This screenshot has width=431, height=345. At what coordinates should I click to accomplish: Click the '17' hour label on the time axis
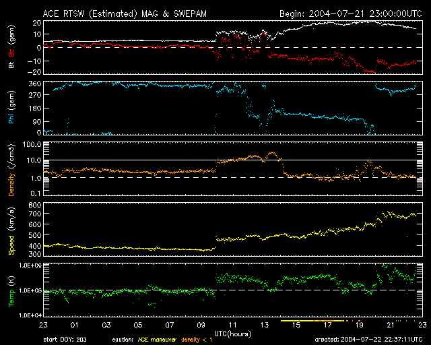tap(328, 325)
